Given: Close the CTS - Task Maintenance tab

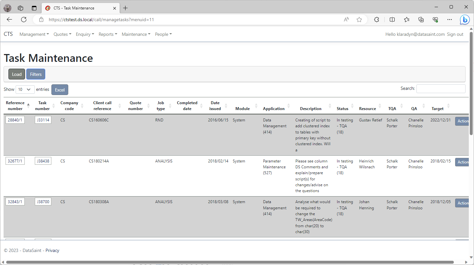Looking at the screenshot, I should click(x=114, y=8).
